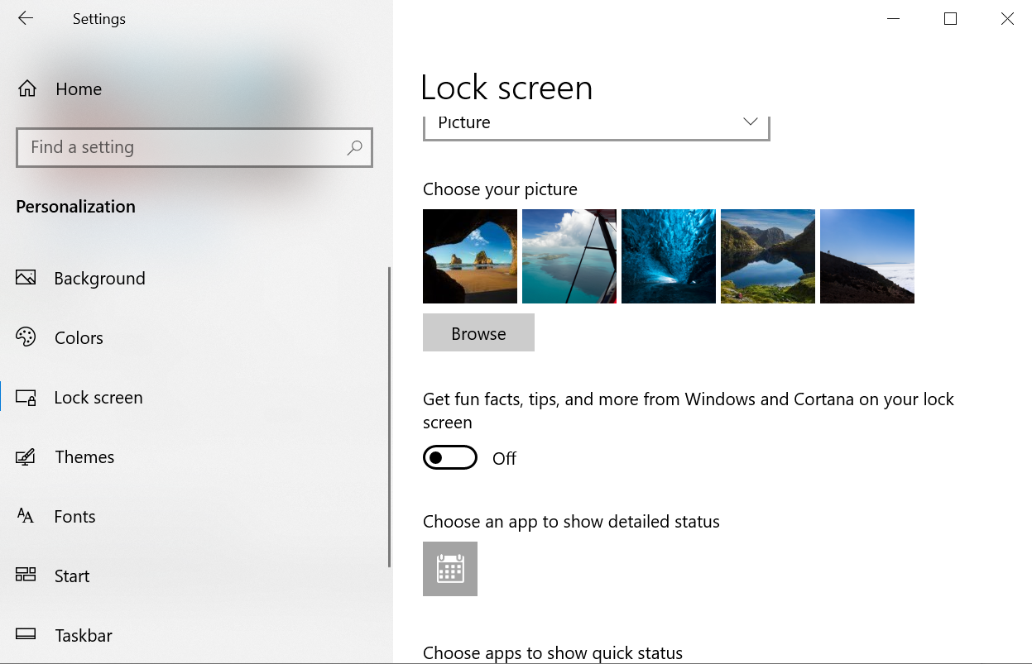Click the Browse button

click(478, 332)
